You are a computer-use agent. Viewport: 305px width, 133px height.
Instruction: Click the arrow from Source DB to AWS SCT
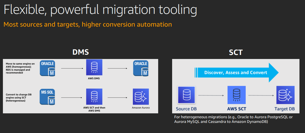(211, 95)
